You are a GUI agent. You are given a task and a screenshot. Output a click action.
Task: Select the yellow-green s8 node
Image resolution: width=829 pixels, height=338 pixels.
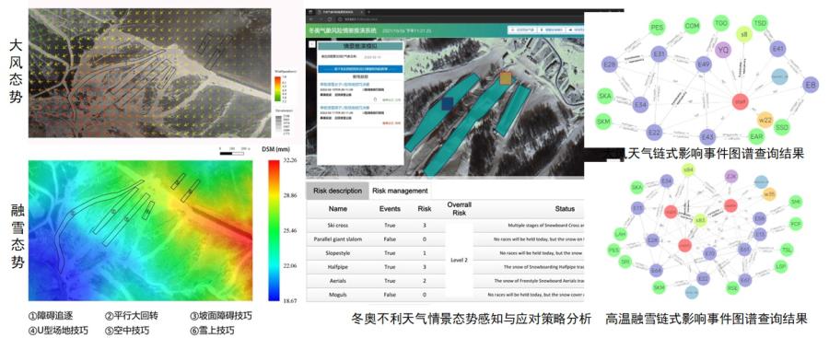click(744, 34)
